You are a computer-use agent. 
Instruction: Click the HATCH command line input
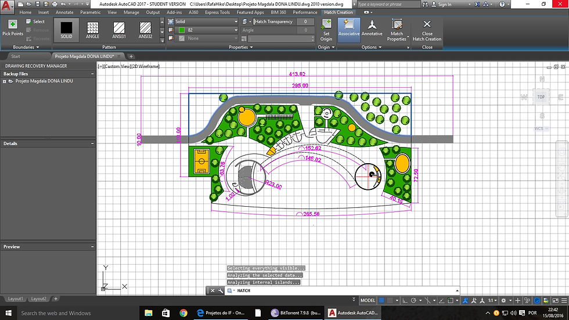click(341, 290)
